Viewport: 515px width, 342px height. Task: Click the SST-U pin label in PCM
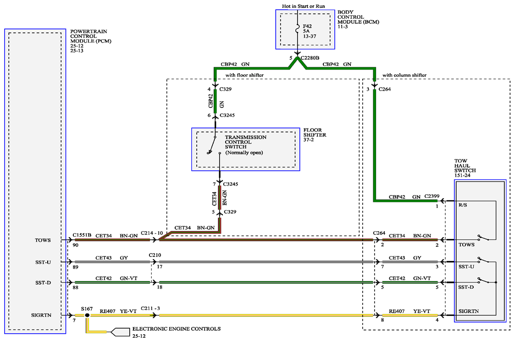click(x=43, y=262)
